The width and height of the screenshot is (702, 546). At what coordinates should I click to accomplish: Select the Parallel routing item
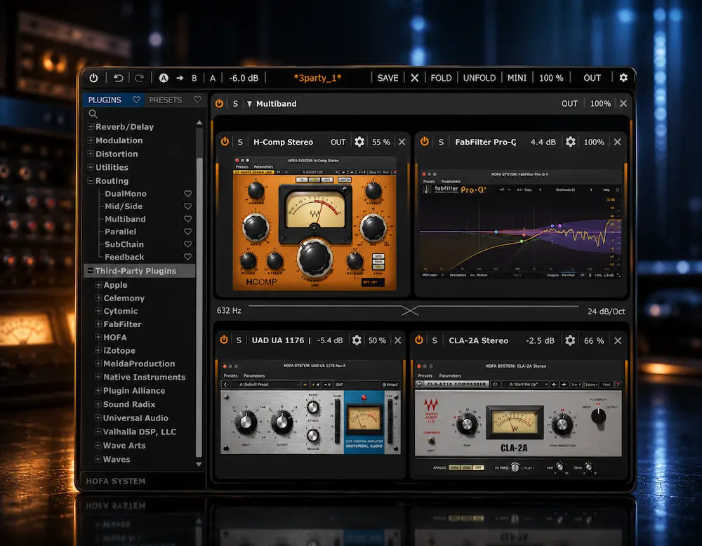click(x=121, y=232)
